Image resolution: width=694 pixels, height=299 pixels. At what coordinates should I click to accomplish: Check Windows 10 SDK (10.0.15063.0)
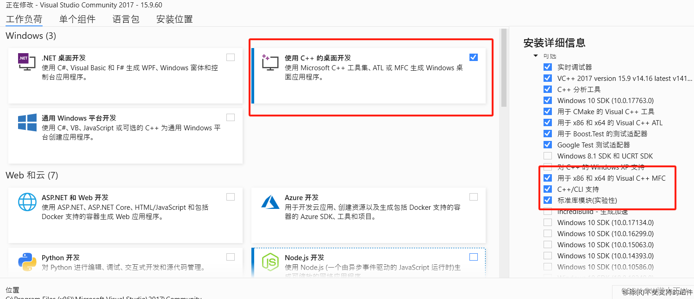548,244
